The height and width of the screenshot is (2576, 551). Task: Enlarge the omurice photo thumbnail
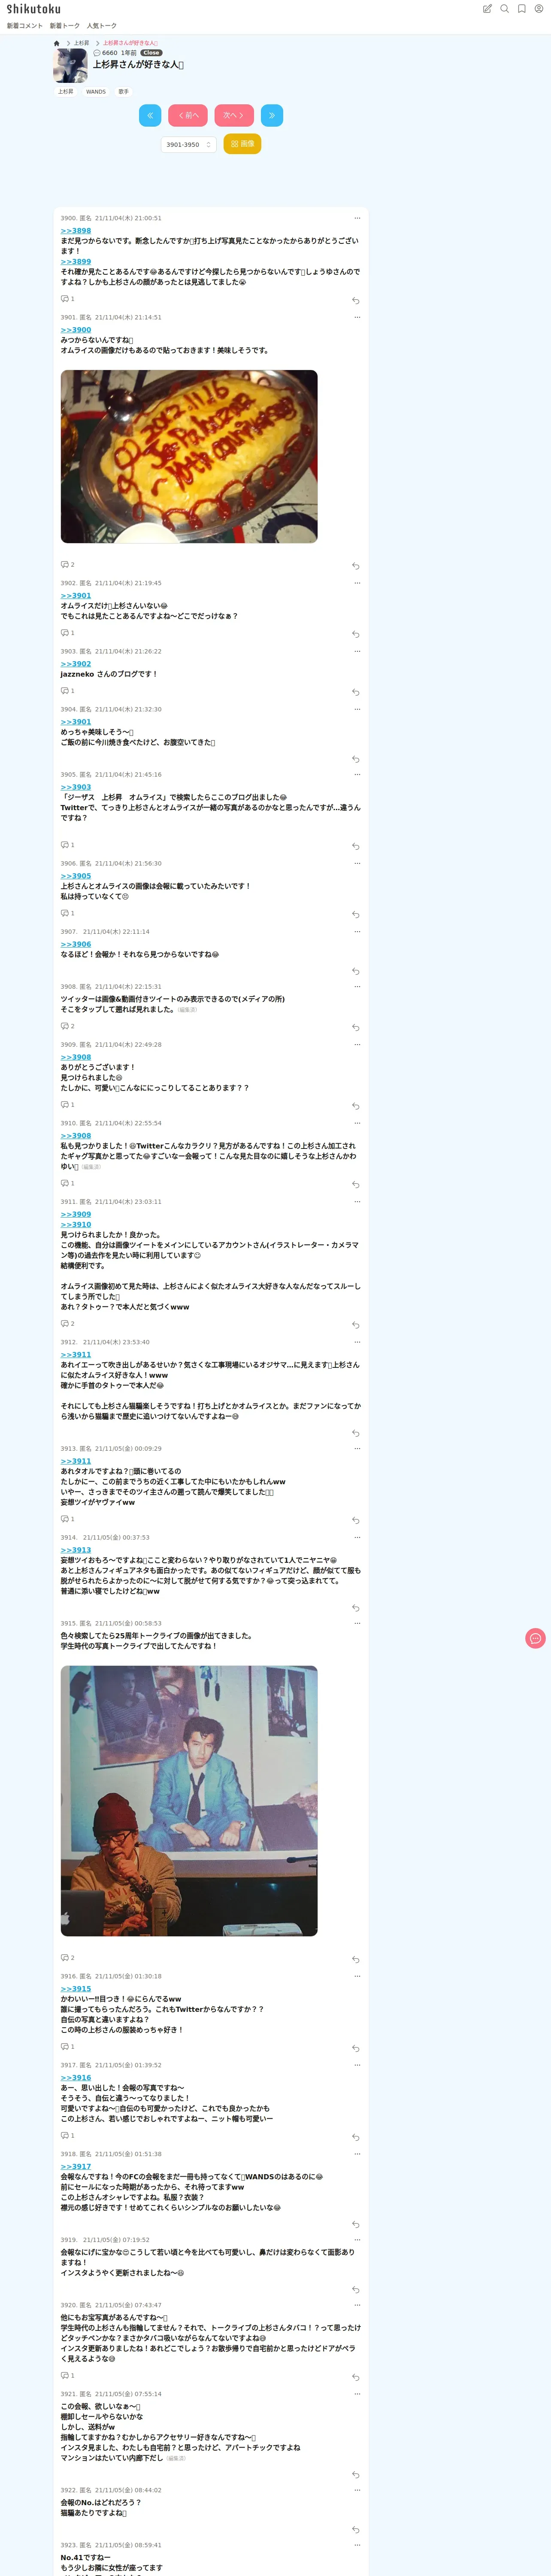pos(189,456)
